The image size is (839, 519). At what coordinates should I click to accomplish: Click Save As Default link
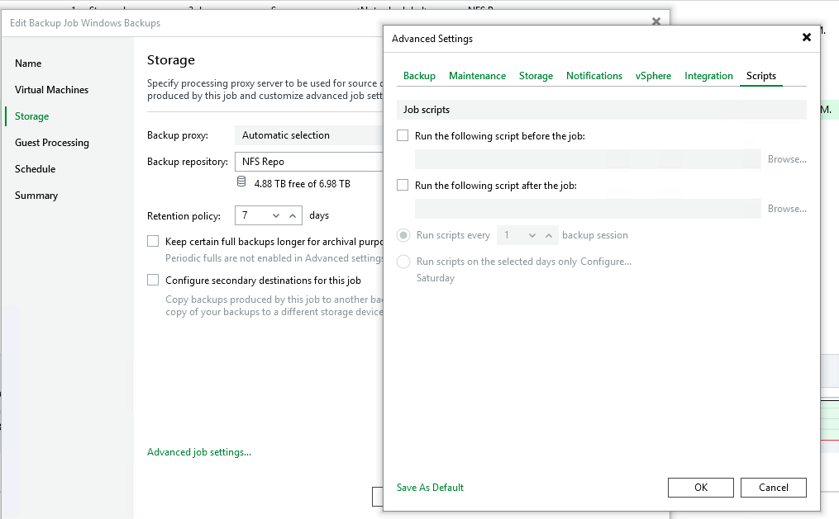(x=430, y=488)
